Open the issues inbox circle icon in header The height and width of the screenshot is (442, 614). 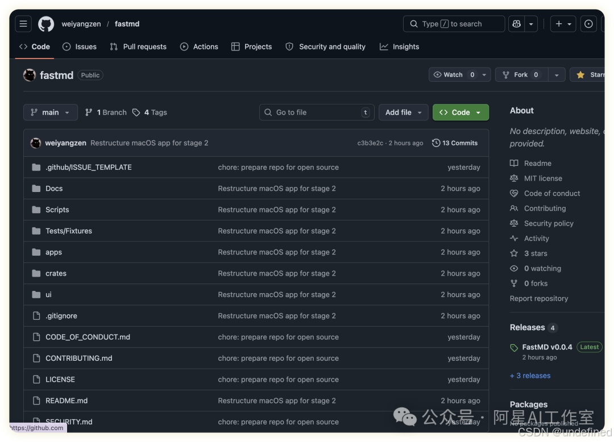[x=588, y=24]
